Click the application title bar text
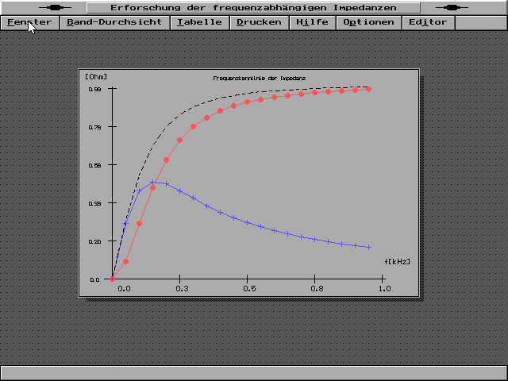The width and height of the screenshot is (508, 381). [x=253, y=7]
